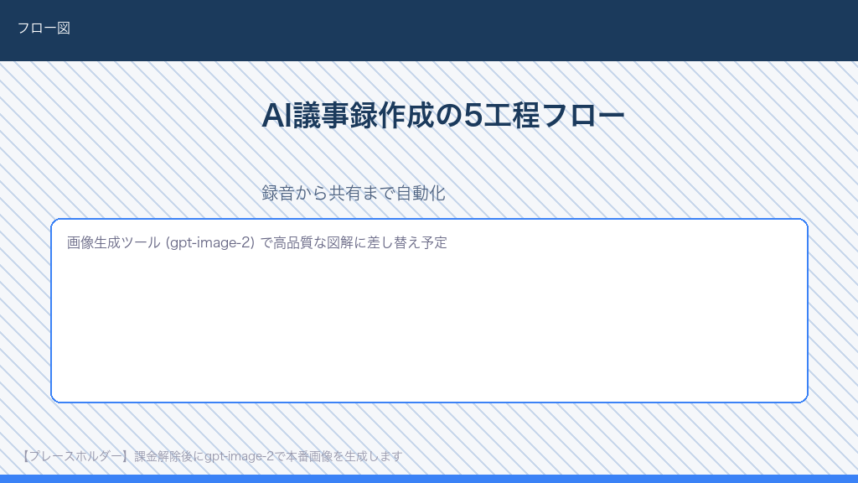Click the footer note 【プレースホルダー】課金解除後に…
The width and height of the screenshot is (858, 483).
[211, 456]
